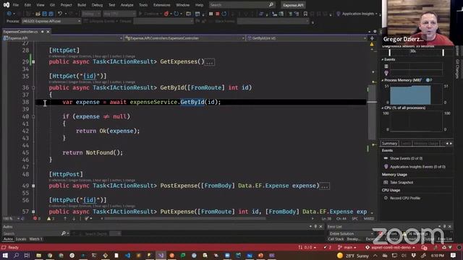Click the navigate down arrow in editor footer
463x260 pixels.
(x=74, y=219)
